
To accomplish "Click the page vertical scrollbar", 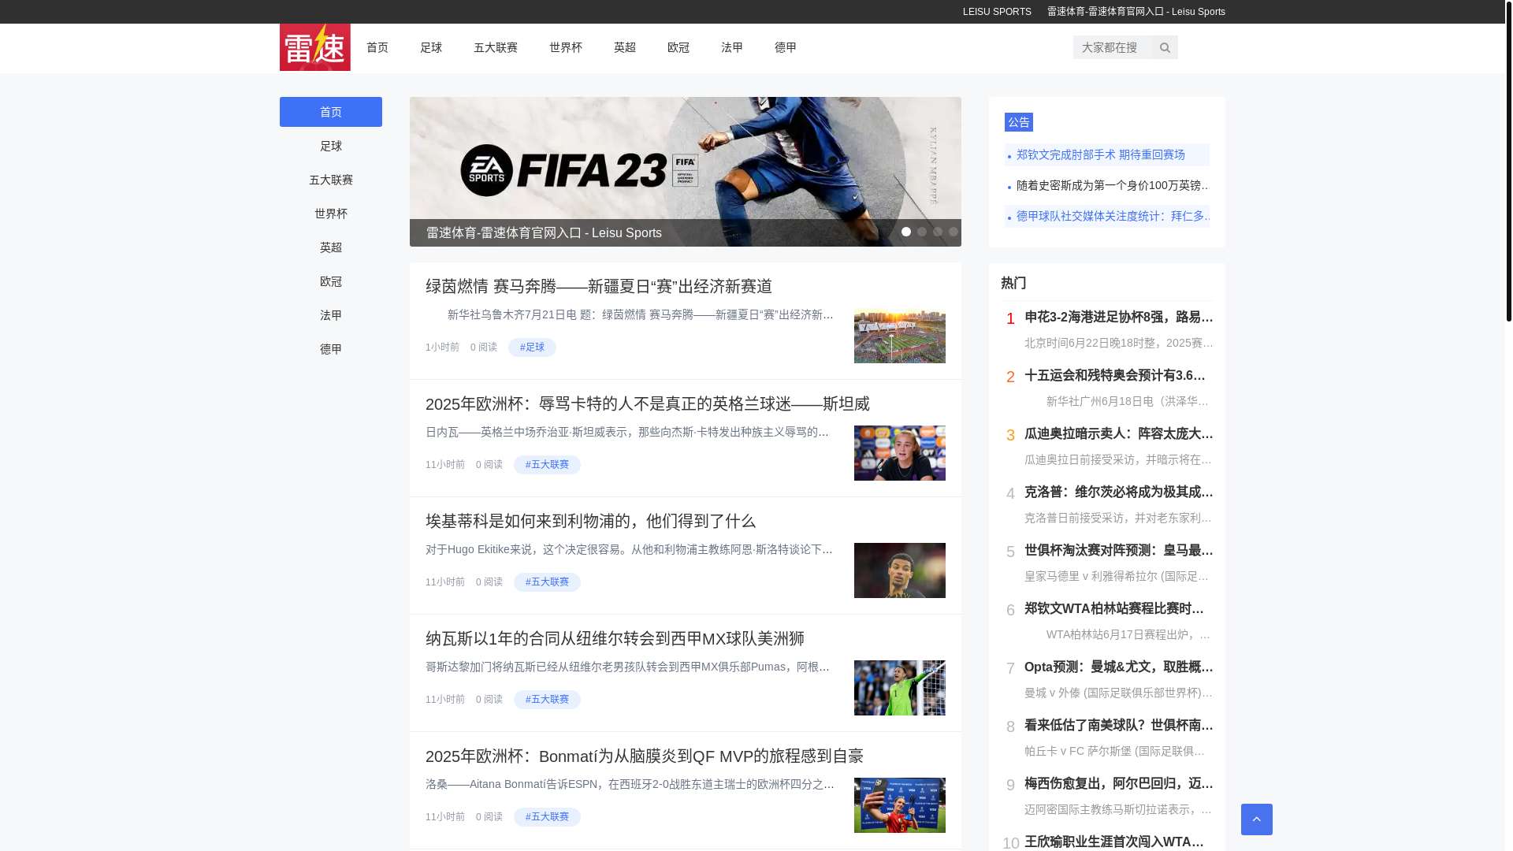I will [x=1508, y=161].
